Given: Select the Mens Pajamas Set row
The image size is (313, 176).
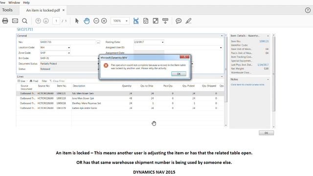Looking at the screenshot, I should coord(120,103).
